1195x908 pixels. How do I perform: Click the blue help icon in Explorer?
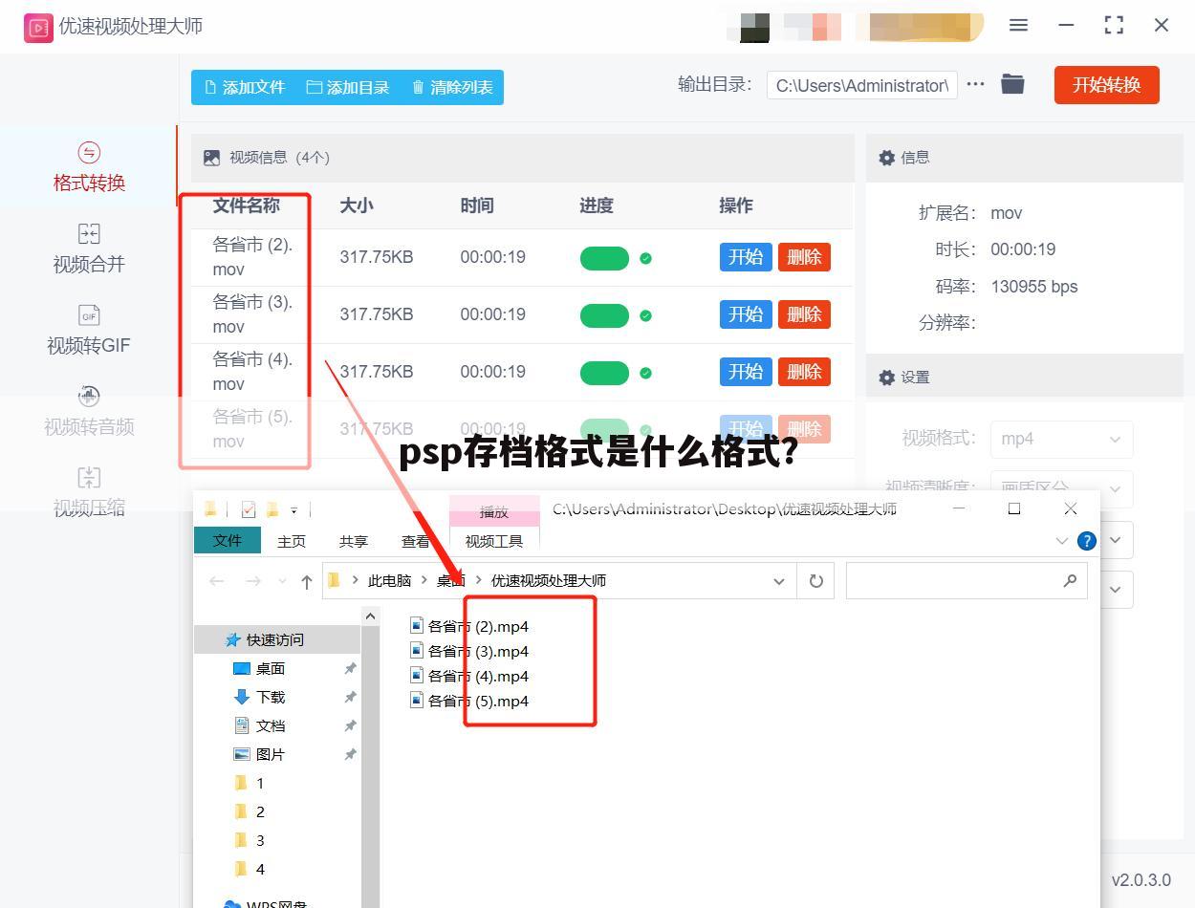click(1086, 541)
